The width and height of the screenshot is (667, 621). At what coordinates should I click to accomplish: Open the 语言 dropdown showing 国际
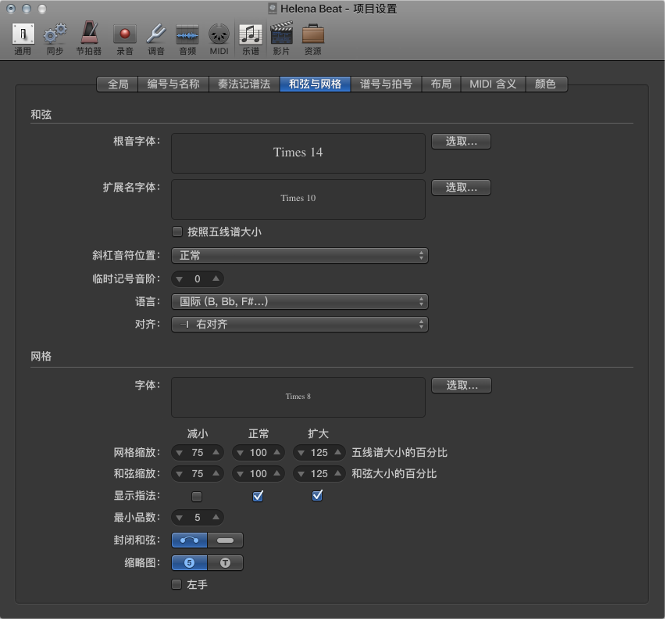click(300, 301)
